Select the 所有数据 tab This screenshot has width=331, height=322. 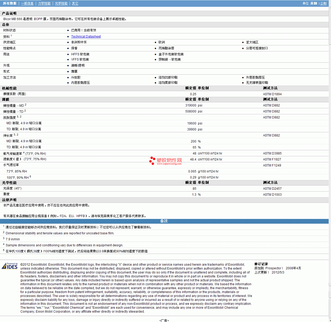click(x=10, y=3)
